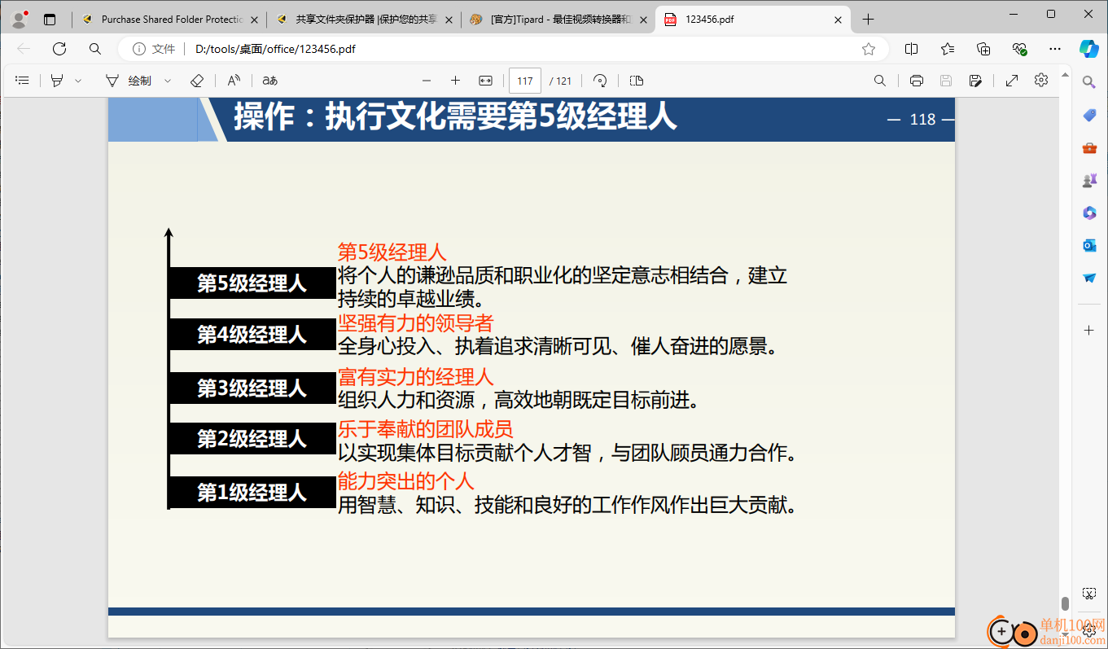
Task: Add a new sidebar app with plus
Action: [1089, 330]
